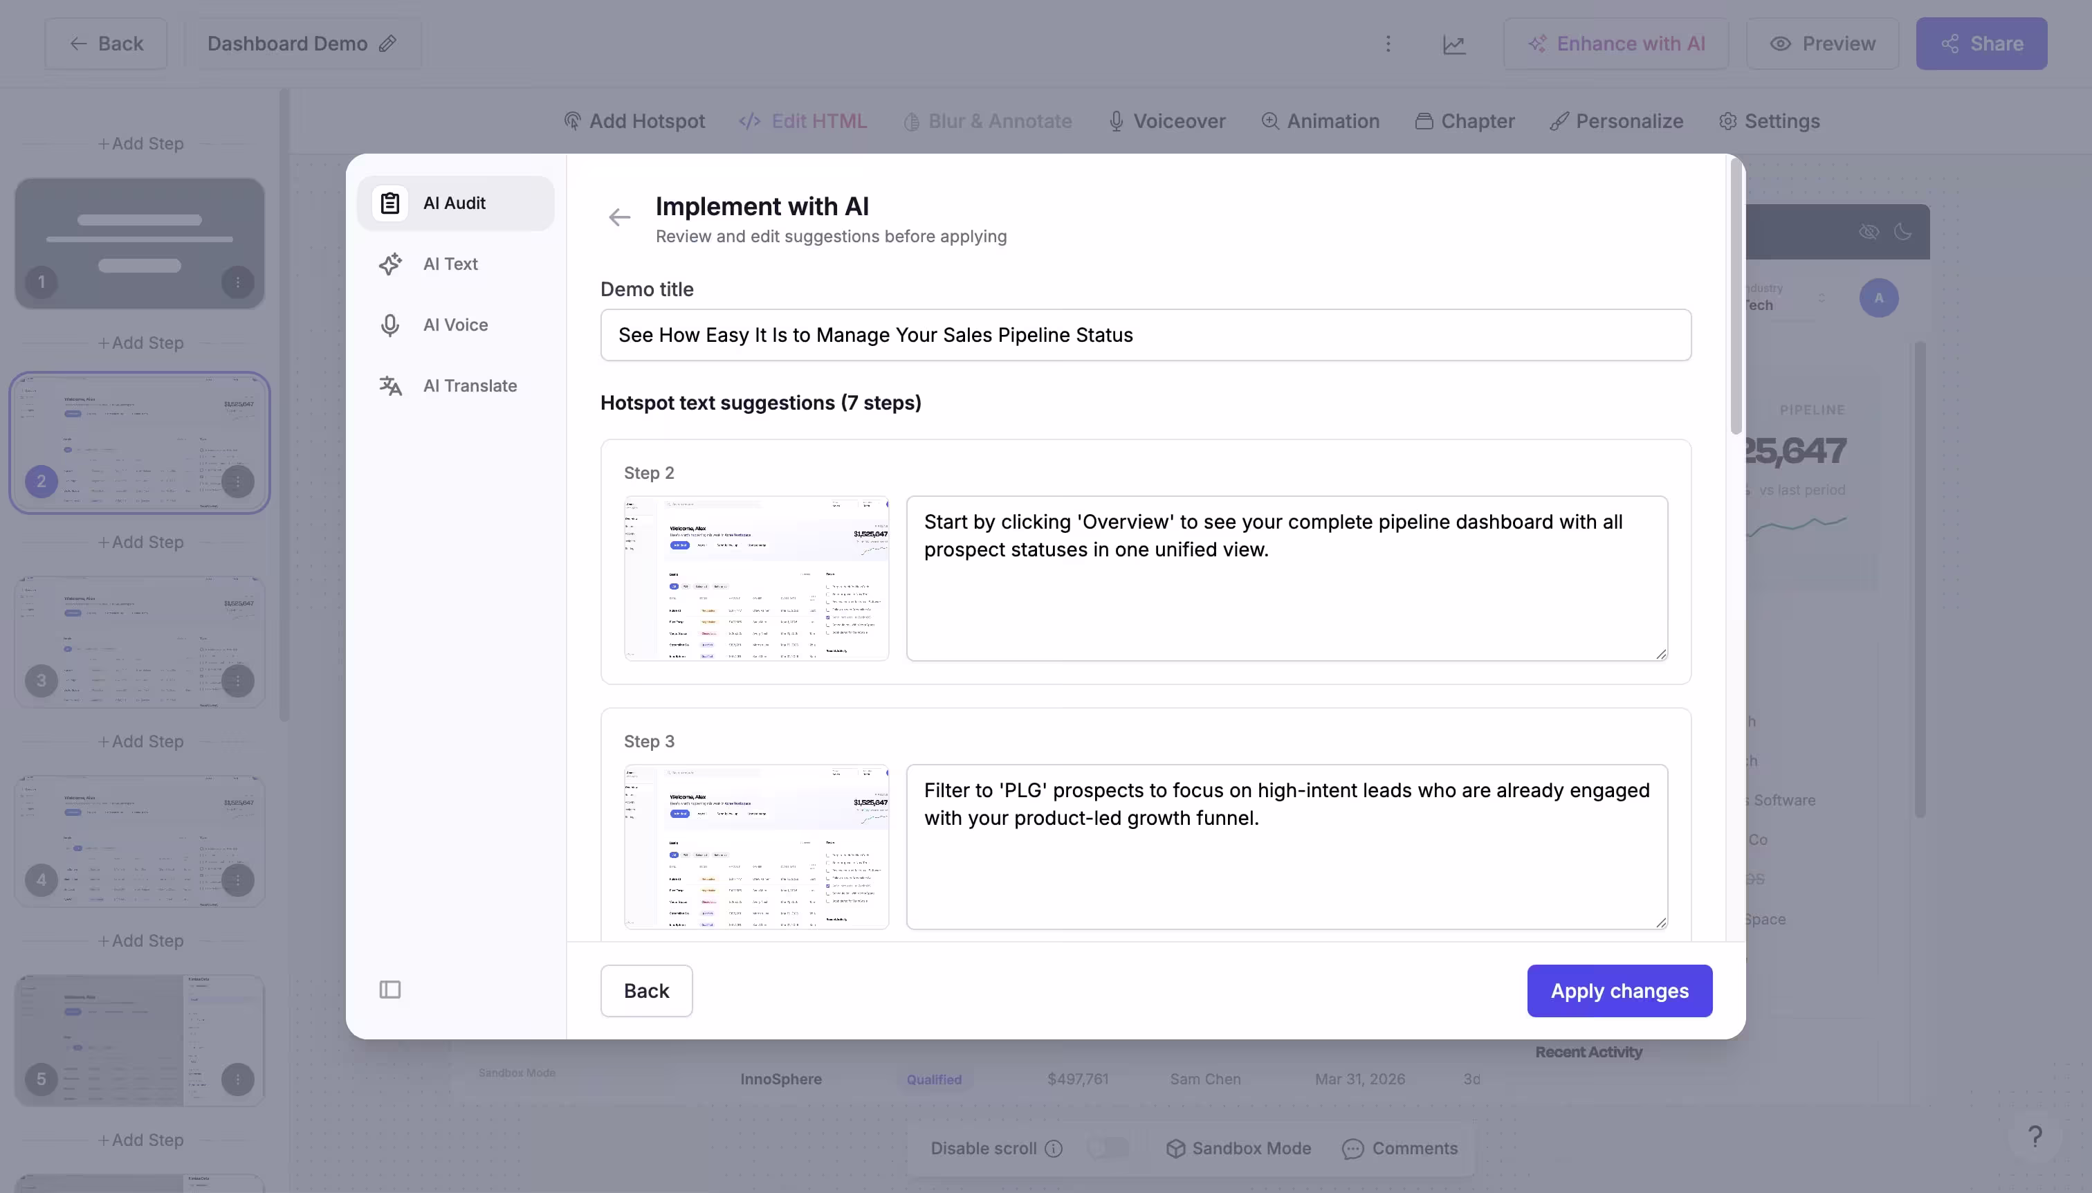Click the Disable scroll info icon
Screen dimensions: 2092x1193
[x=1054, y=1149]
